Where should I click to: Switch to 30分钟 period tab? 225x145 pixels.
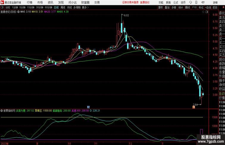[40, 7]
